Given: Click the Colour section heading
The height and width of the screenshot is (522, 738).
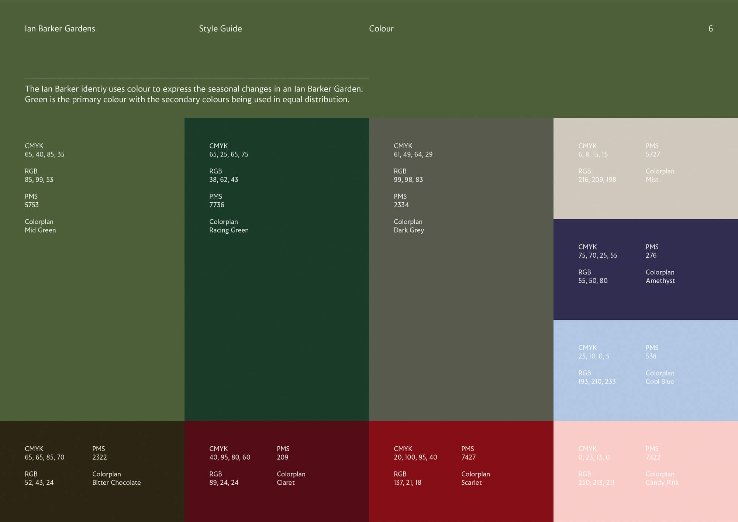Looking at the screenshot, I should point(381,29).
